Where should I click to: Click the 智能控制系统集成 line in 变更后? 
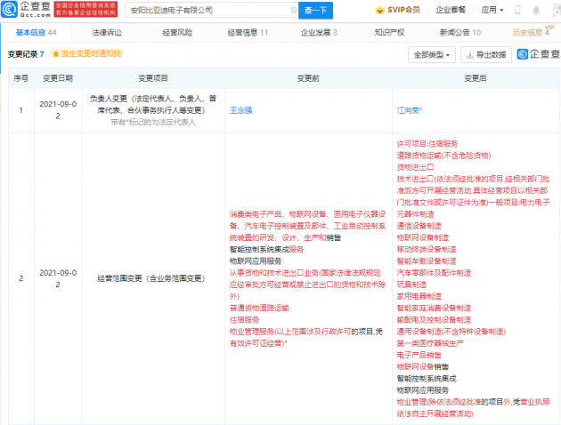click(427, 378)
